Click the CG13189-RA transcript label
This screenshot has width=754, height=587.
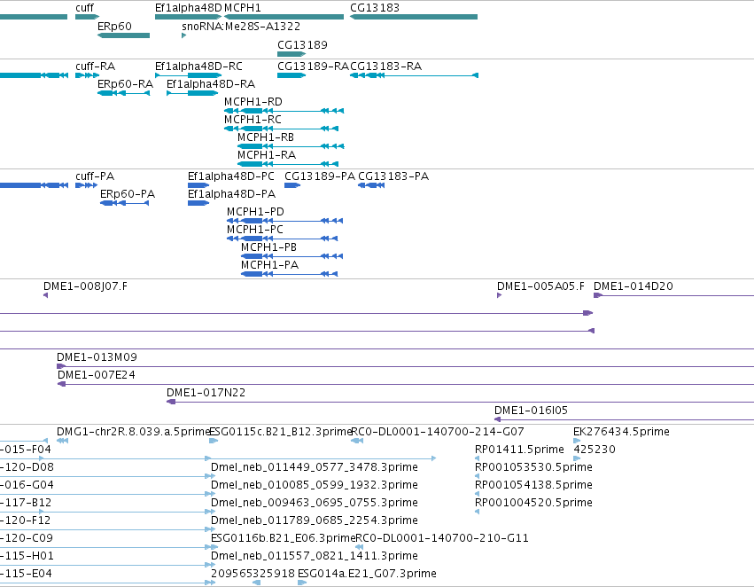[x=313, y=66]
